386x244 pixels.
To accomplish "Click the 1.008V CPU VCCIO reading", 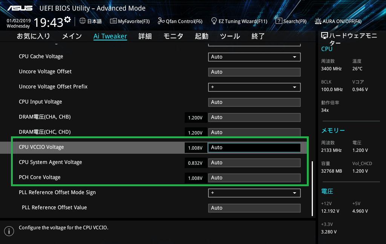I will 196,148.
